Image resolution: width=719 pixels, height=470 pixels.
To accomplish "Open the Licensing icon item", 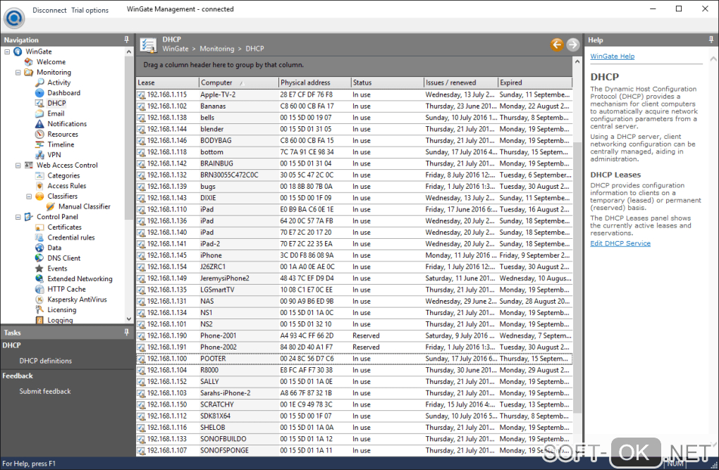I will tap(40, 309).
